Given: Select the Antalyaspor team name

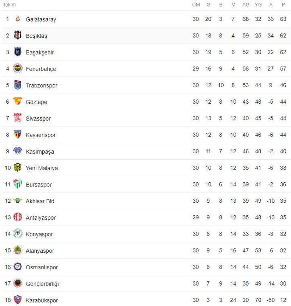Looking at the screenshot, I should pos(40,217).
